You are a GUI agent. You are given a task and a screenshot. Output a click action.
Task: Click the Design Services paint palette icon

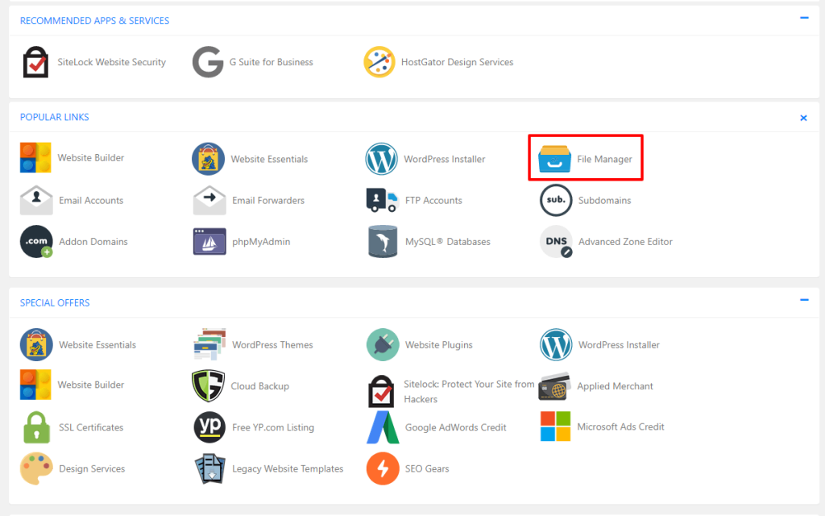[36, 468]
